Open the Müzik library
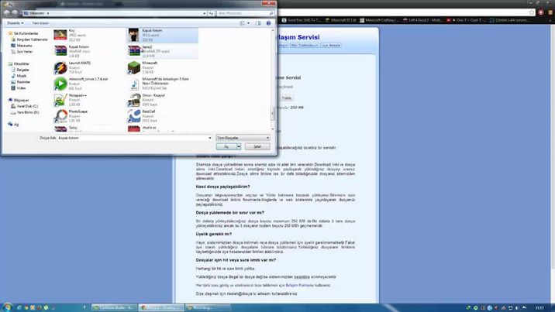Image resolution: width=555 pixels, height=312 pixels. click(19, 76)
